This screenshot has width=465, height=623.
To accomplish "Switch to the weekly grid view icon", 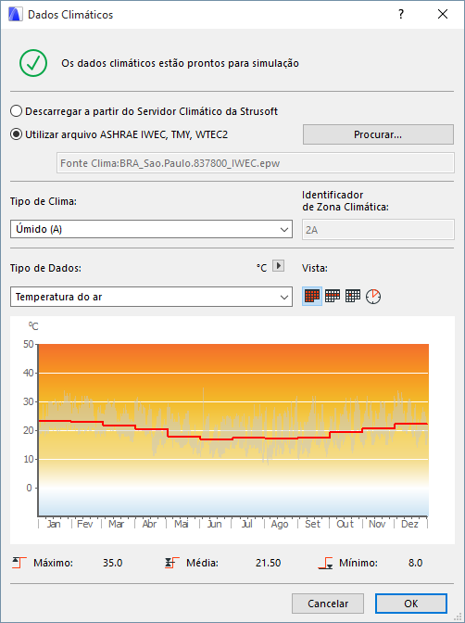I will pos(353,296).
